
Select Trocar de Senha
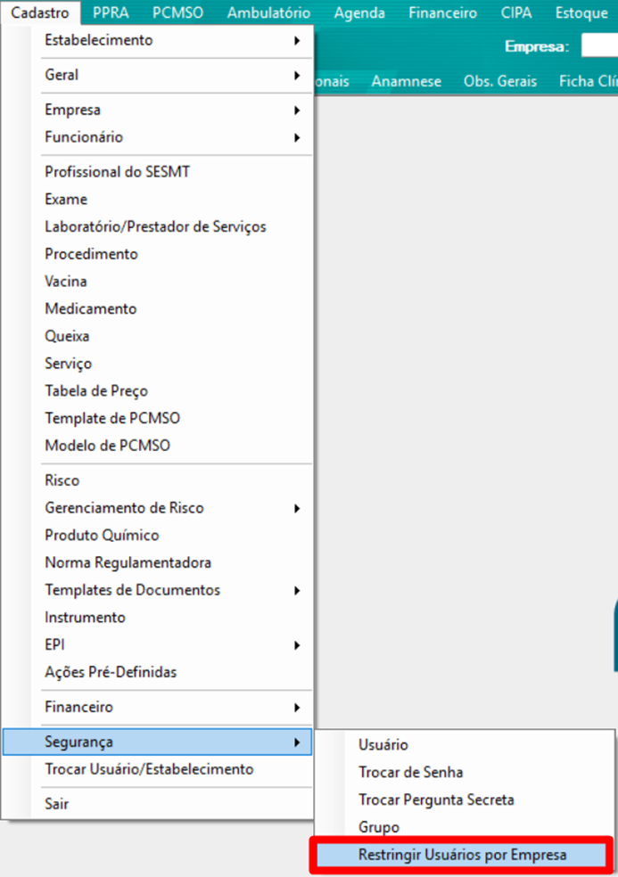(x=464, y=773)
